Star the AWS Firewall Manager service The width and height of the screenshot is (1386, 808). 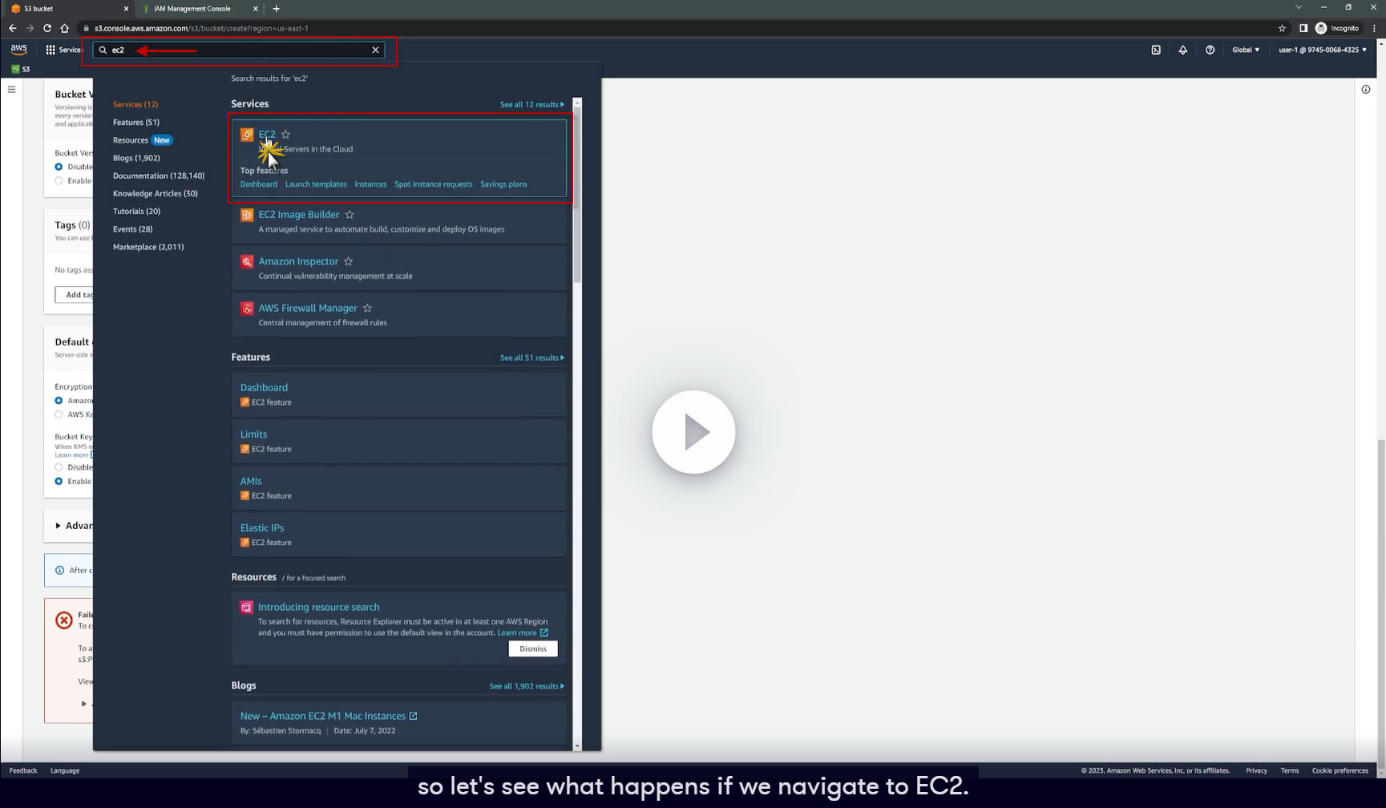click(367, 308)
